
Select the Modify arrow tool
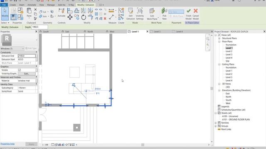click(5, 14)
